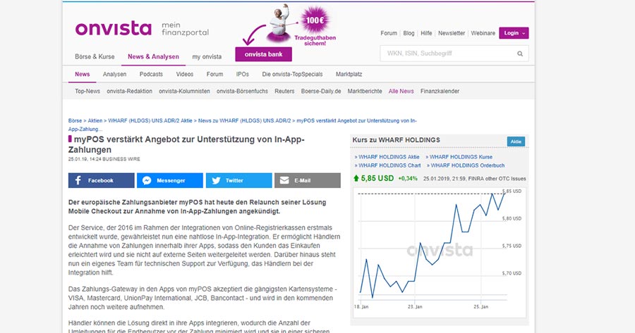Open Blog link in header

click(409, 33)
